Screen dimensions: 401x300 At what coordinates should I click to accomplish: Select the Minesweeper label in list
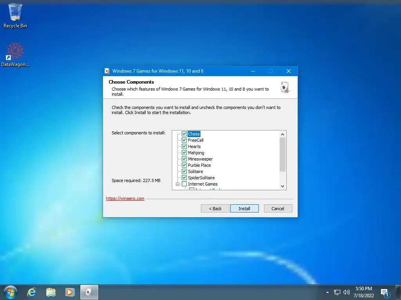[x=200, y=159]
